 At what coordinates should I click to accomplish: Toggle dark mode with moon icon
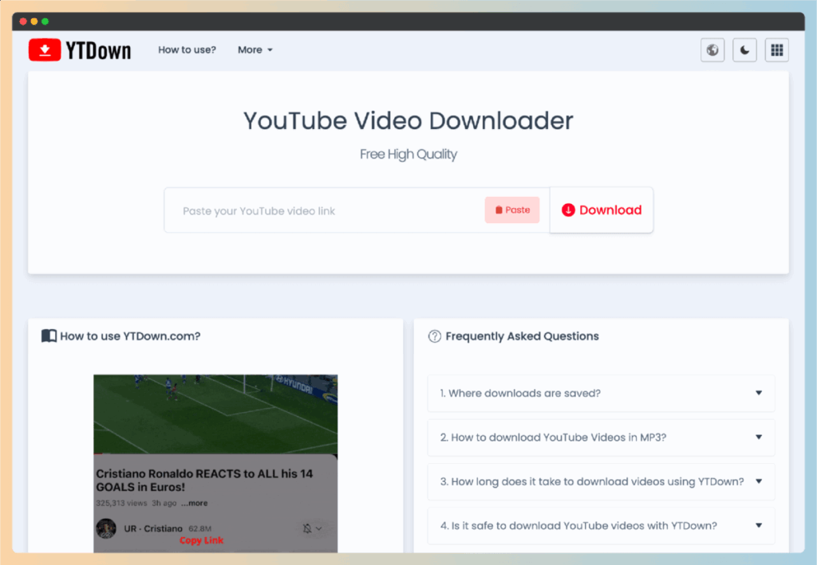(744, 50)
